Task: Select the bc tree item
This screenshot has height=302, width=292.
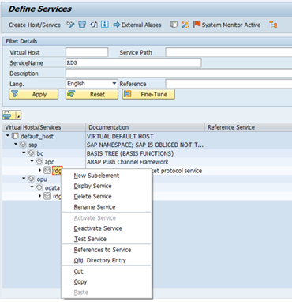Action: click(x=40, y=153)
